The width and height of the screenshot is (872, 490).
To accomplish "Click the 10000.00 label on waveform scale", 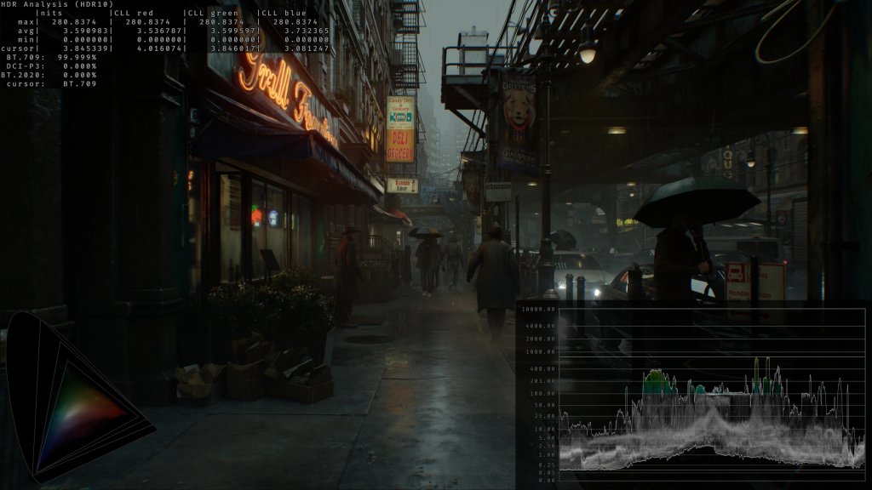I will pyautogui.click(x=540, y=311).
